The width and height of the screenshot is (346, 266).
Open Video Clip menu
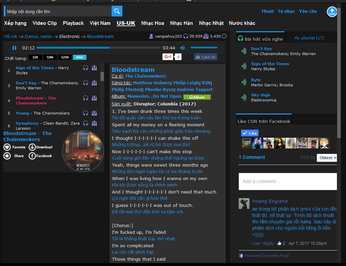[x=45, y=23]
